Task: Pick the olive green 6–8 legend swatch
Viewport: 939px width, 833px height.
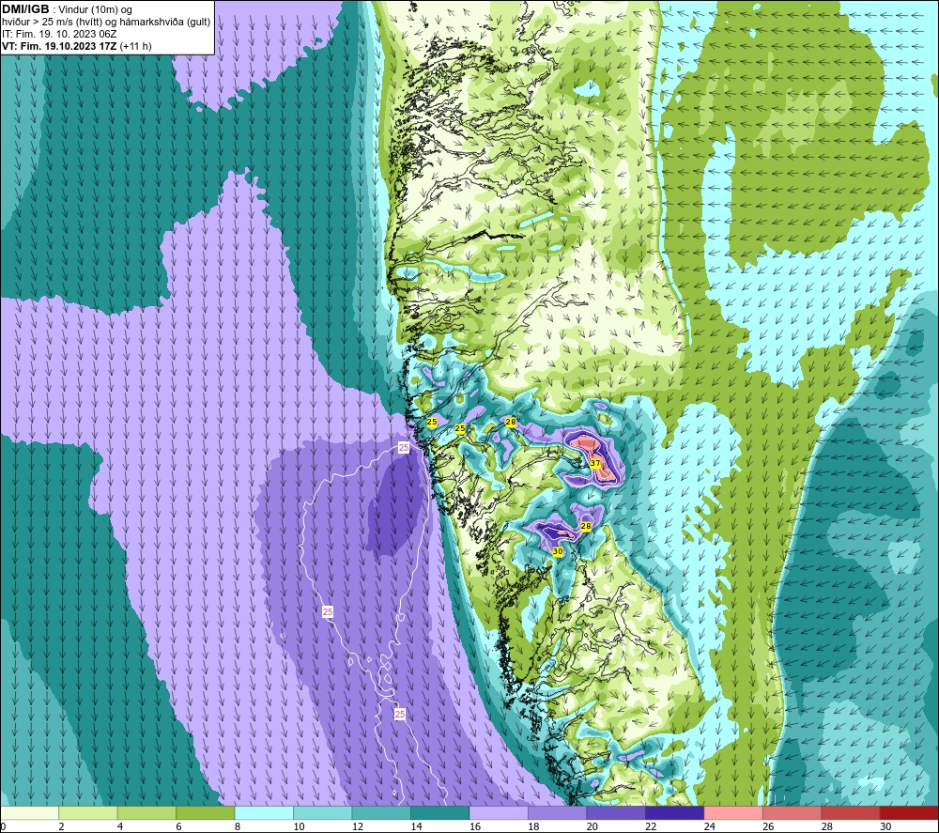Action: [x=206, y=812]
